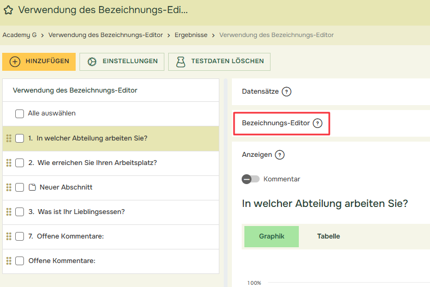Open Ergebnisse in the breadcrumb
This screenshot has height=287, width=430.
pos(191,35)
